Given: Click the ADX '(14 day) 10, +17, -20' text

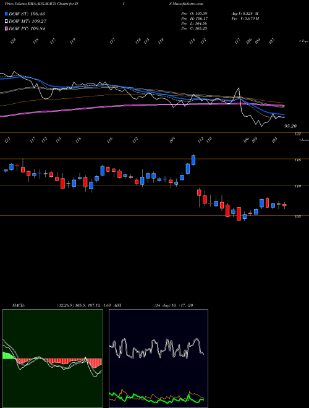Looking at the screenshot, I should 174,305.
